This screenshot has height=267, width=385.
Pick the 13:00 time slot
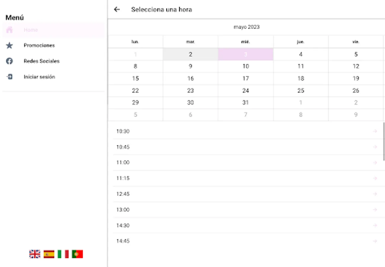pyautogui.click(x=123, y=210)
